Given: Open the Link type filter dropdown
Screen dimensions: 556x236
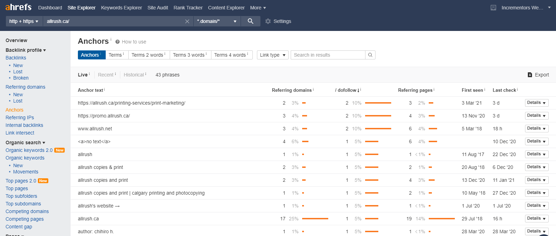Looking at the screenshot, I should pyautogui.click(x=273, y=55).
